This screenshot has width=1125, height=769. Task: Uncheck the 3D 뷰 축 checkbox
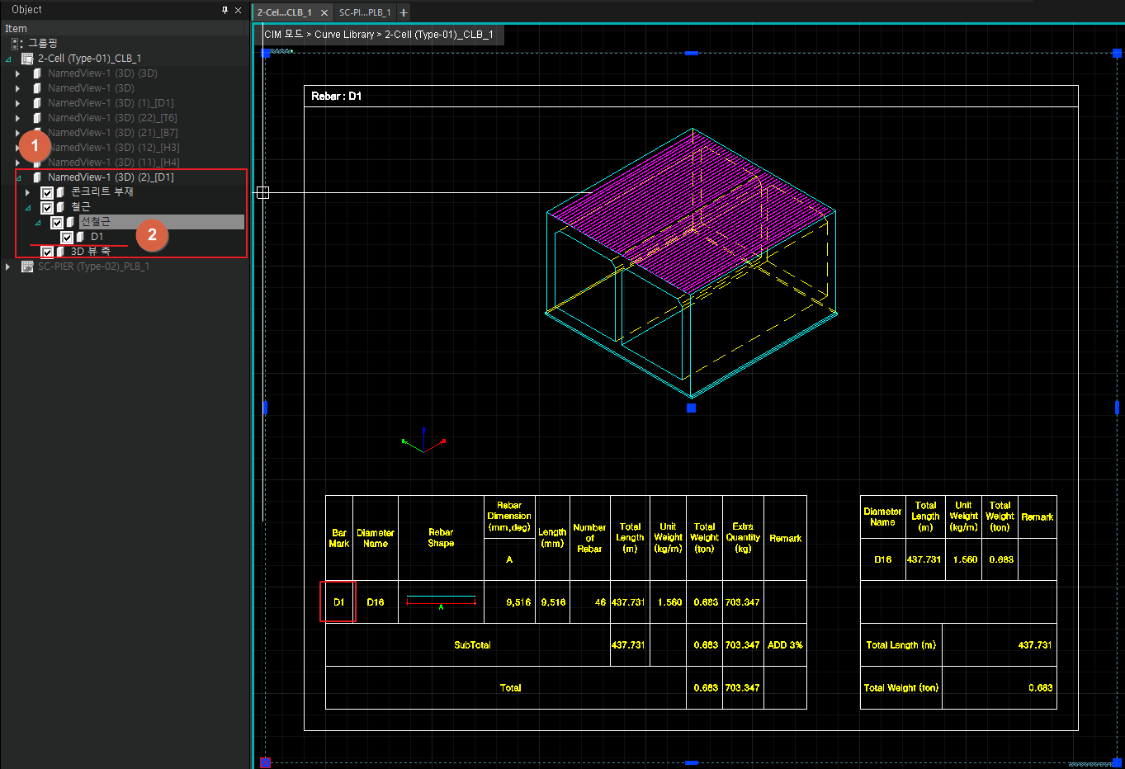(47, 252)
